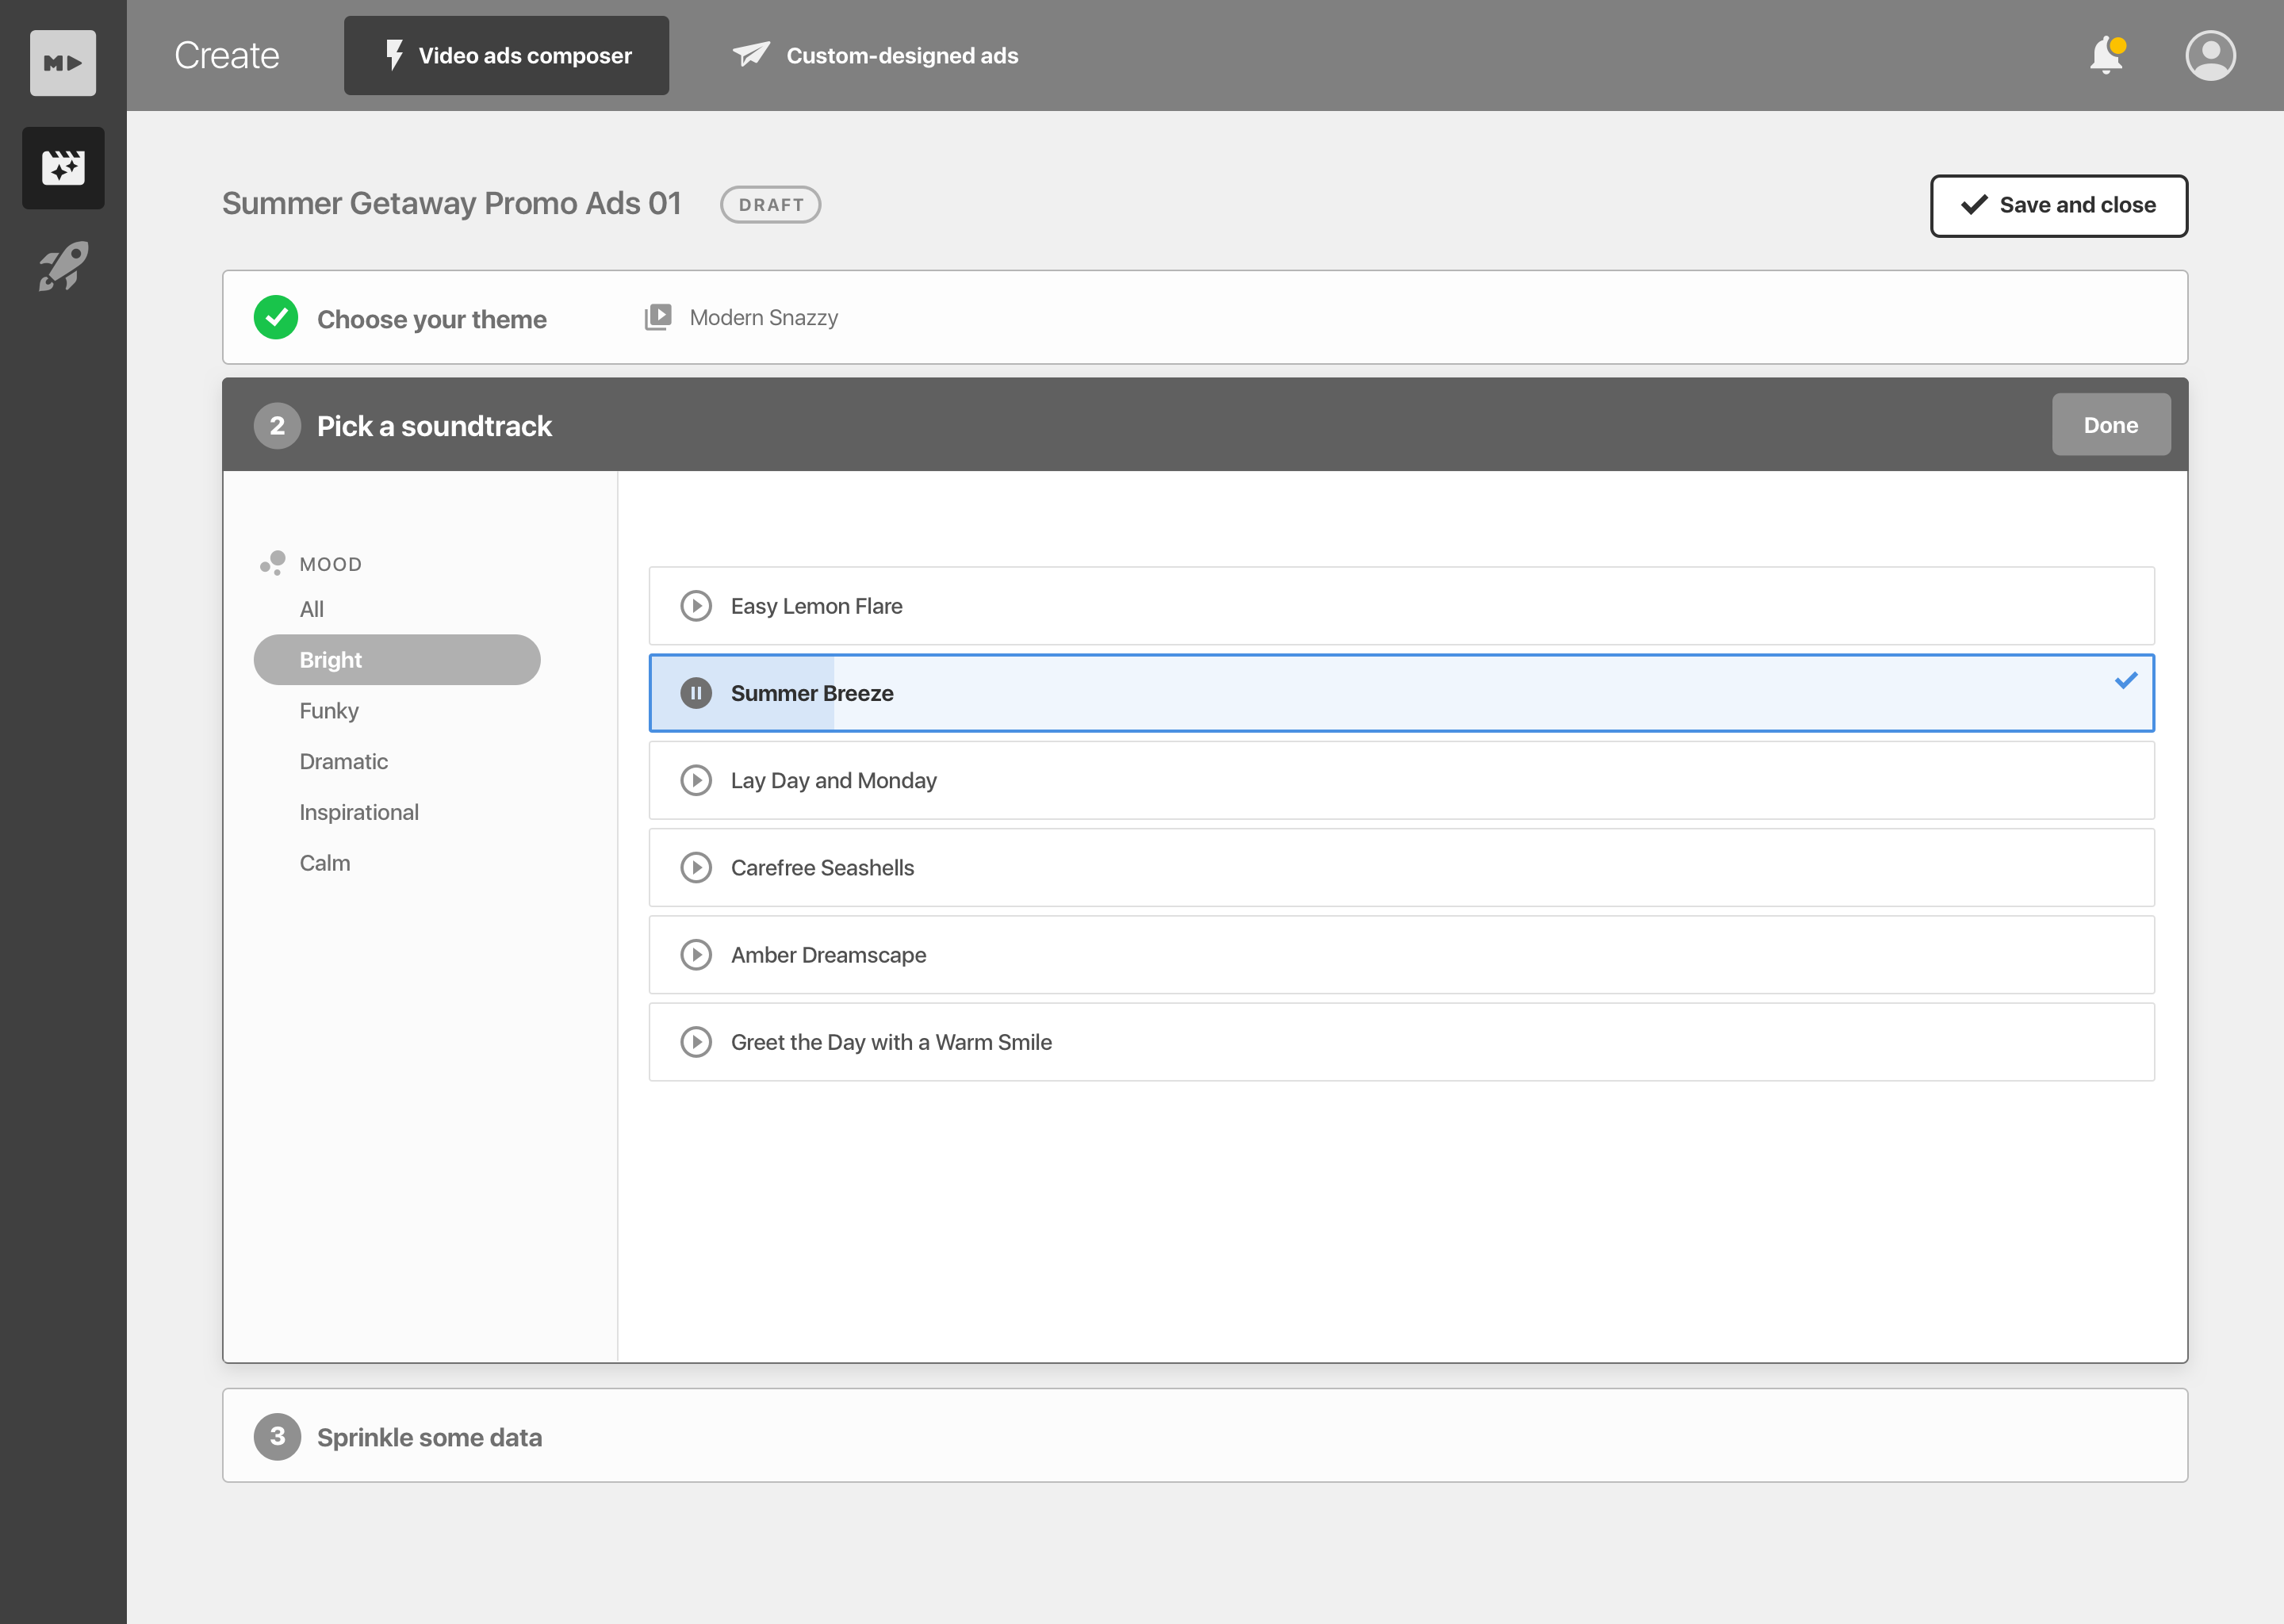Expand the Sprinkle some data step

[x=430, y=1436]
